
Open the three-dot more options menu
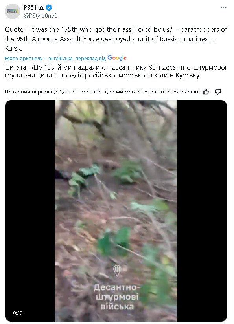click(223, 7)
